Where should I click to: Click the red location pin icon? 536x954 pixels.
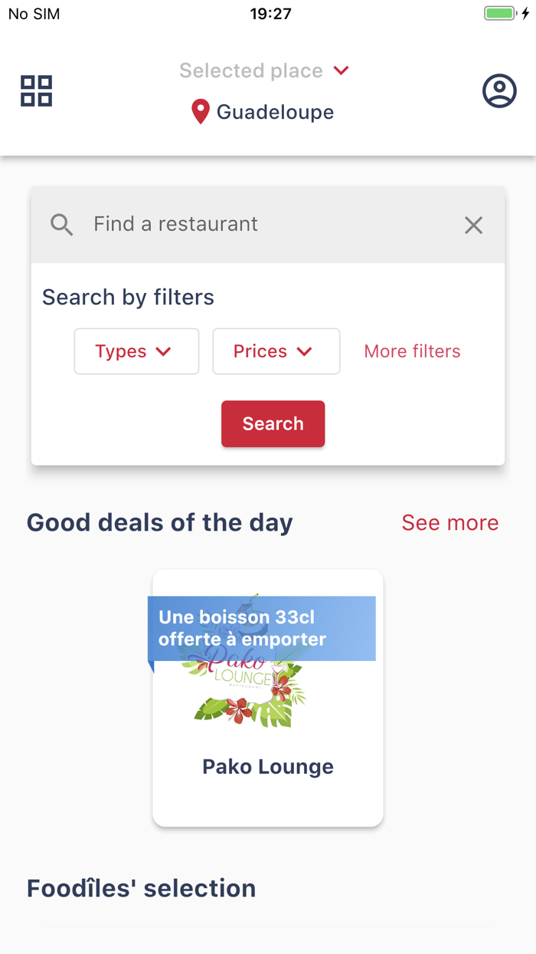pyautogui.click(x=200, y=111)
